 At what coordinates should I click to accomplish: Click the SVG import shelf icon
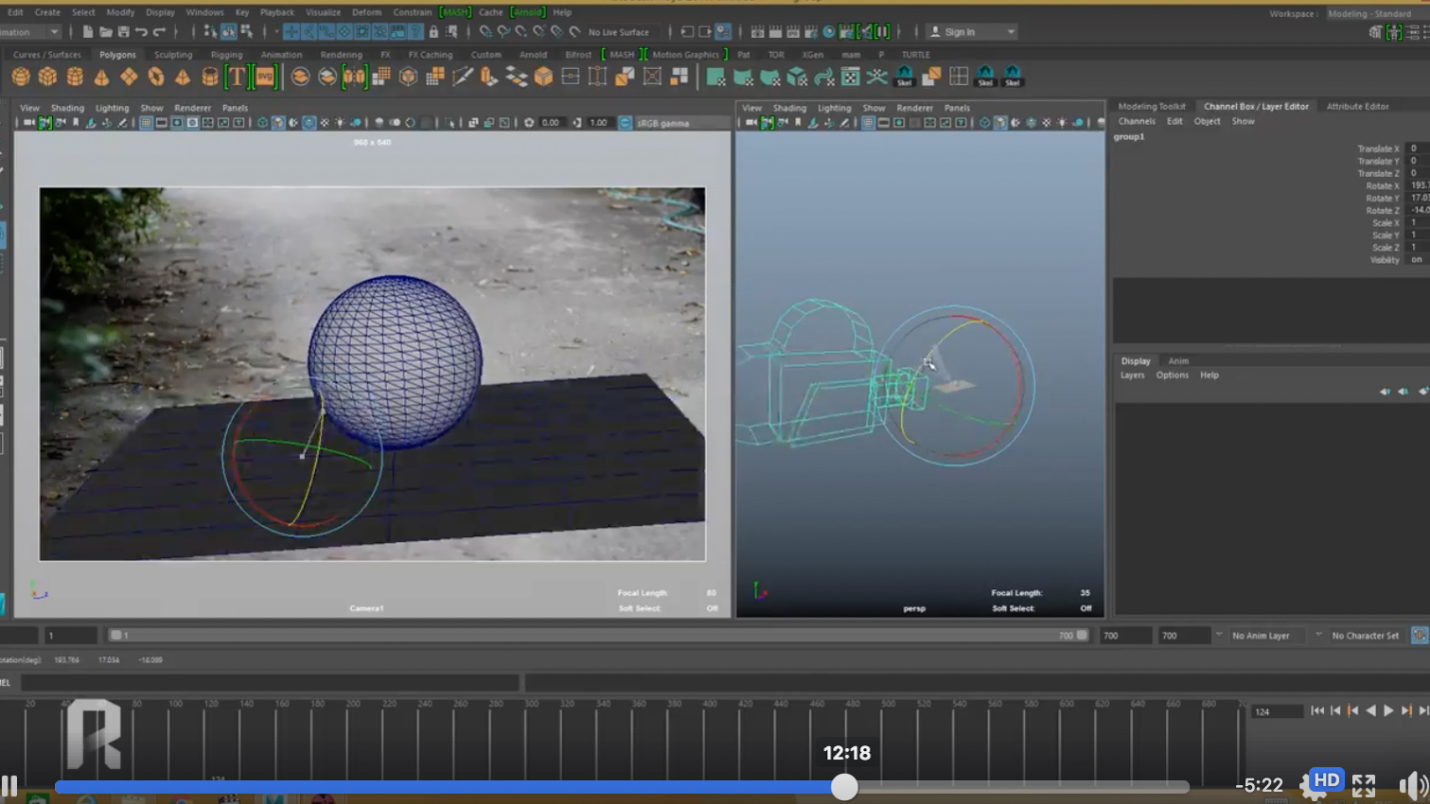coord(265,77)
